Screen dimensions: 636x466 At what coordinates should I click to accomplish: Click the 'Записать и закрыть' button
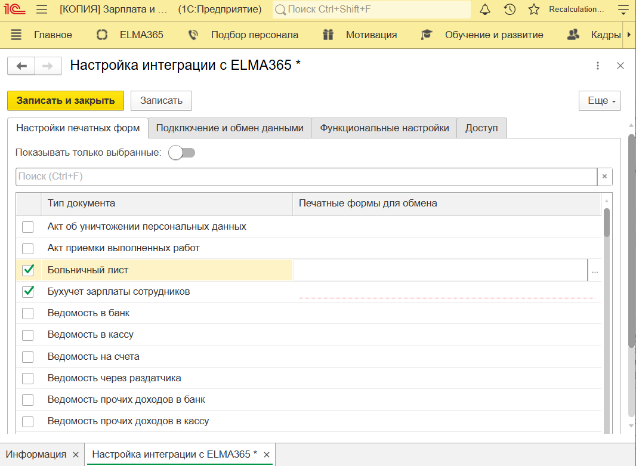(66, 101)
